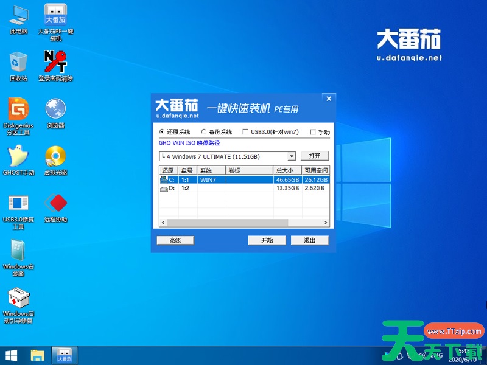This screenshot has width=487, height=365.
Task: Select the 备份系统 radio option
Action: pos(204,132)
